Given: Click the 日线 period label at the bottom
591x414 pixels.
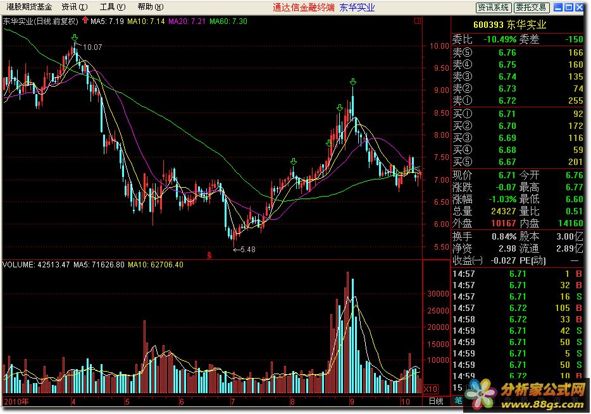Looking at the screenshot, I should tap(436, 401).
